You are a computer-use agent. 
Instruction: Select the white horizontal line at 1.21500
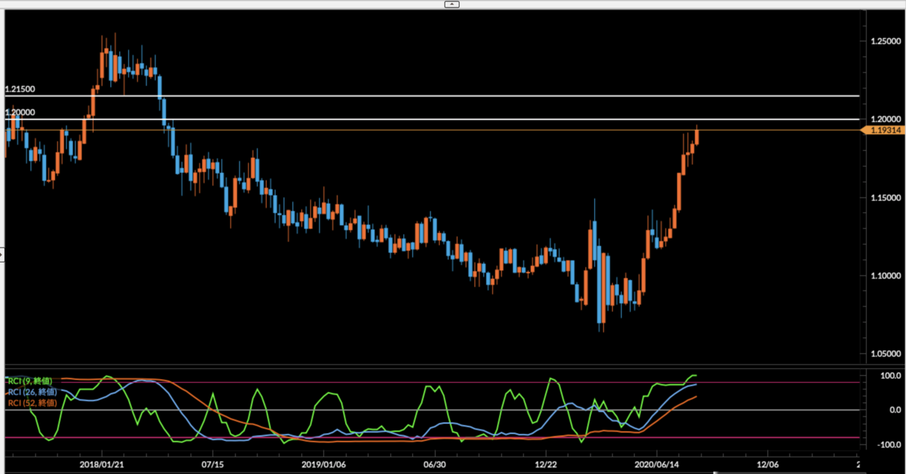pos(430,96)
